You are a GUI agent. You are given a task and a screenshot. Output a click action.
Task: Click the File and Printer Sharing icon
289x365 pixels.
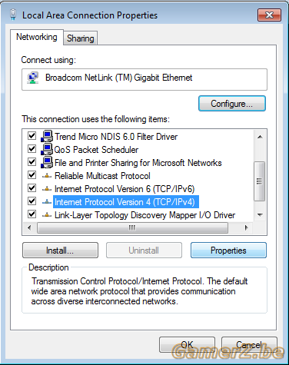coord(47,162)
